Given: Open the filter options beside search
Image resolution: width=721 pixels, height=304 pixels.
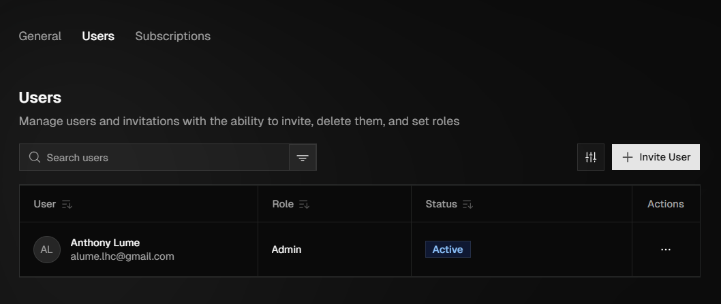Looking at the screenshot, I should (x=303, y=158).
